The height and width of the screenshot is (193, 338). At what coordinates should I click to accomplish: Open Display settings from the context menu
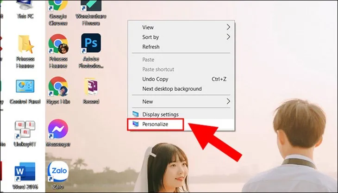tap(160, 114)
